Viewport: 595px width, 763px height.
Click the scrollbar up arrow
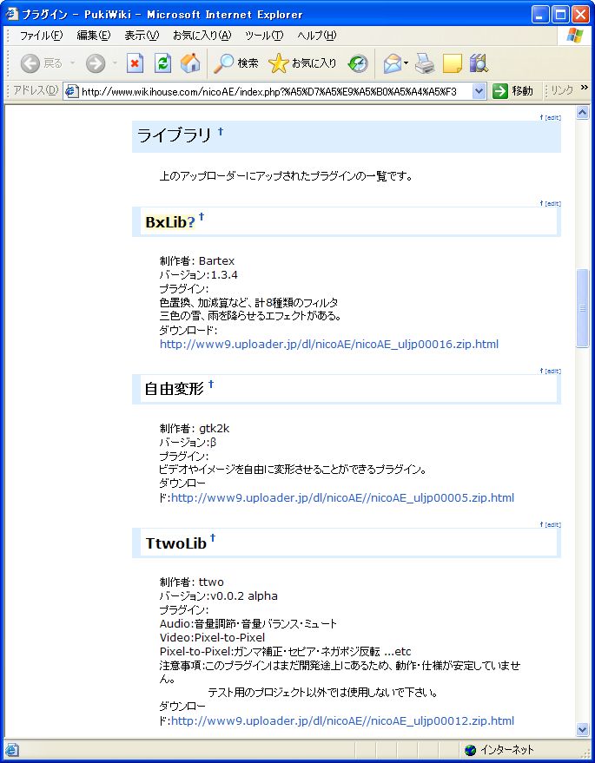(x=582, y=113)
